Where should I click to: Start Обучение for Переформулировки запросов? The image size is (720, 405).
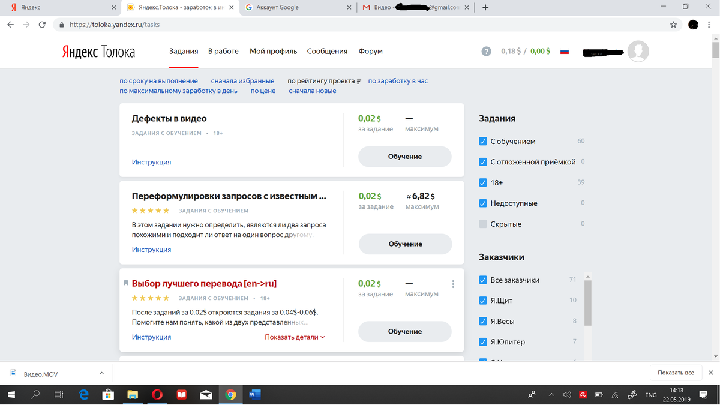click(405, 244)
